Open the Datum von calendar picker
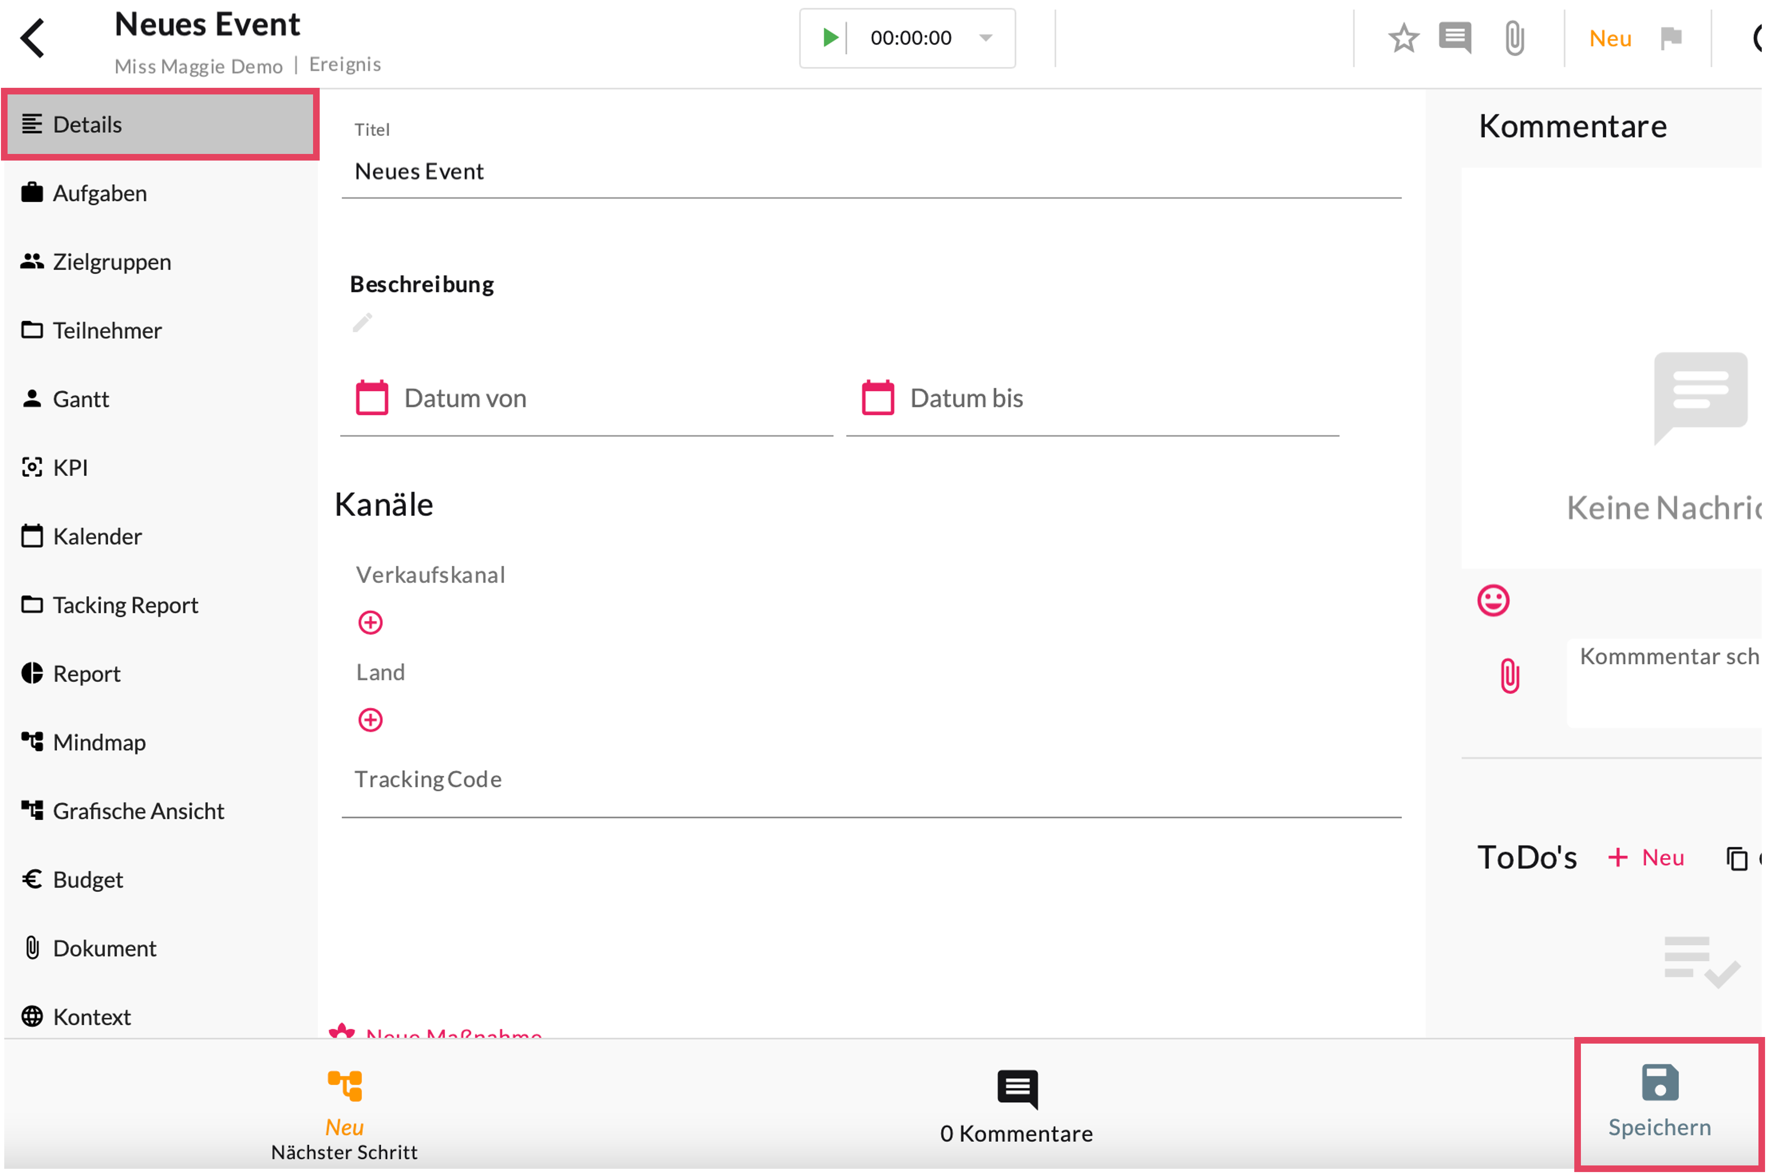 (372, 397)
